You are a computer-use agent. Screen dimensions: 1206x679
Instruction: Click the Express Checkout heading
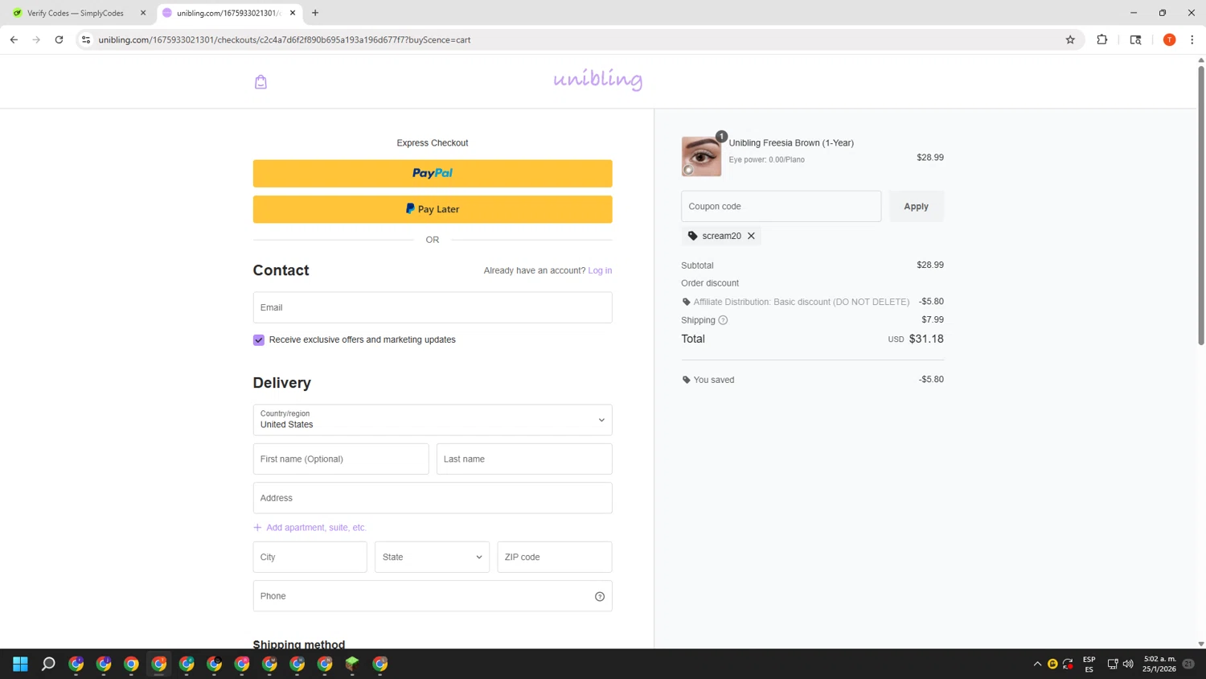[x=433, y=143]
